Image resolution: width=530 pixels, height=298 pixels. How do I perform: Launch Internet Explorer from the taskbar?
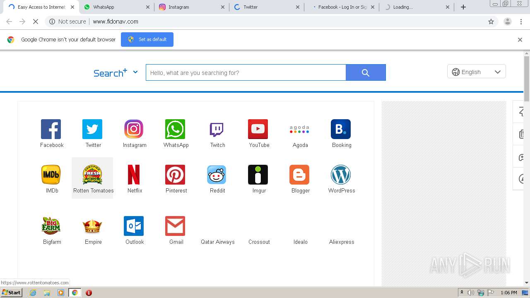tap(33, 293)
